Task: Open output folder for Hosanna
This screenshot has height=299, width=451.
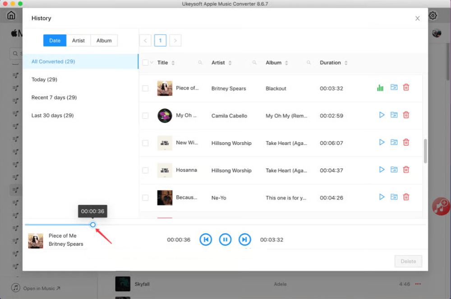Action: (x=394, y=169)
